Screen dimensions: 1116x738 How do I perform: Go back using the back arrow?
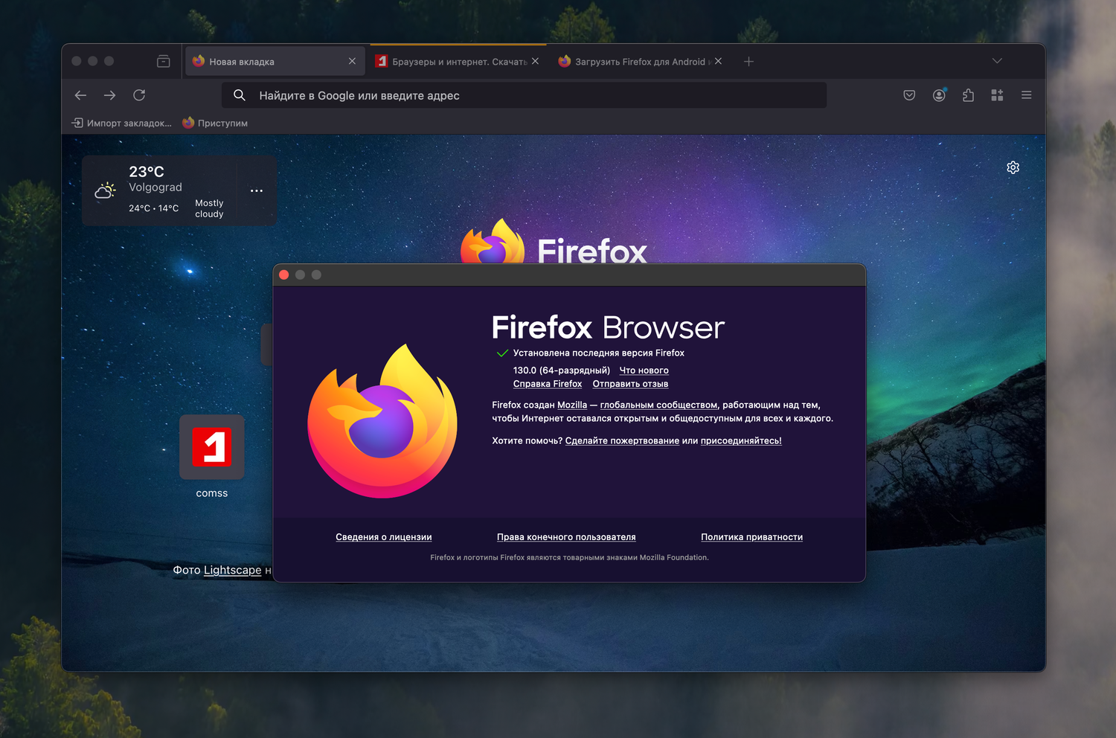click(x=81, y=95)
